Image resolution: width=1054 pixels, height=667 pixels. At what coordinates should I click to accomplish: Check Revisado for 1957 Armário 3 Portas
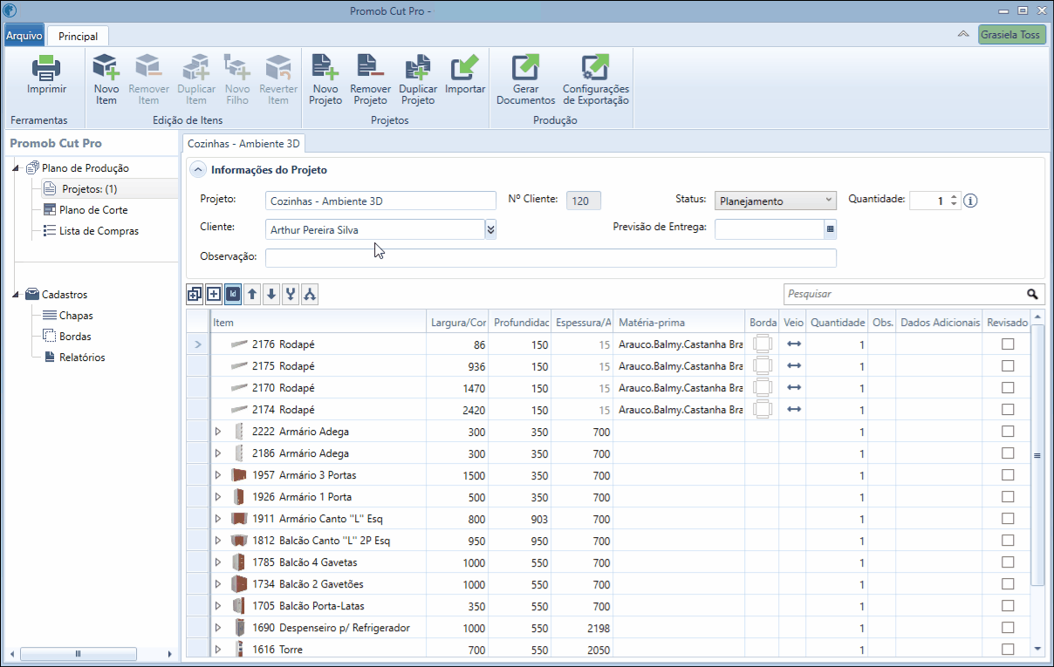(1008, 475)
